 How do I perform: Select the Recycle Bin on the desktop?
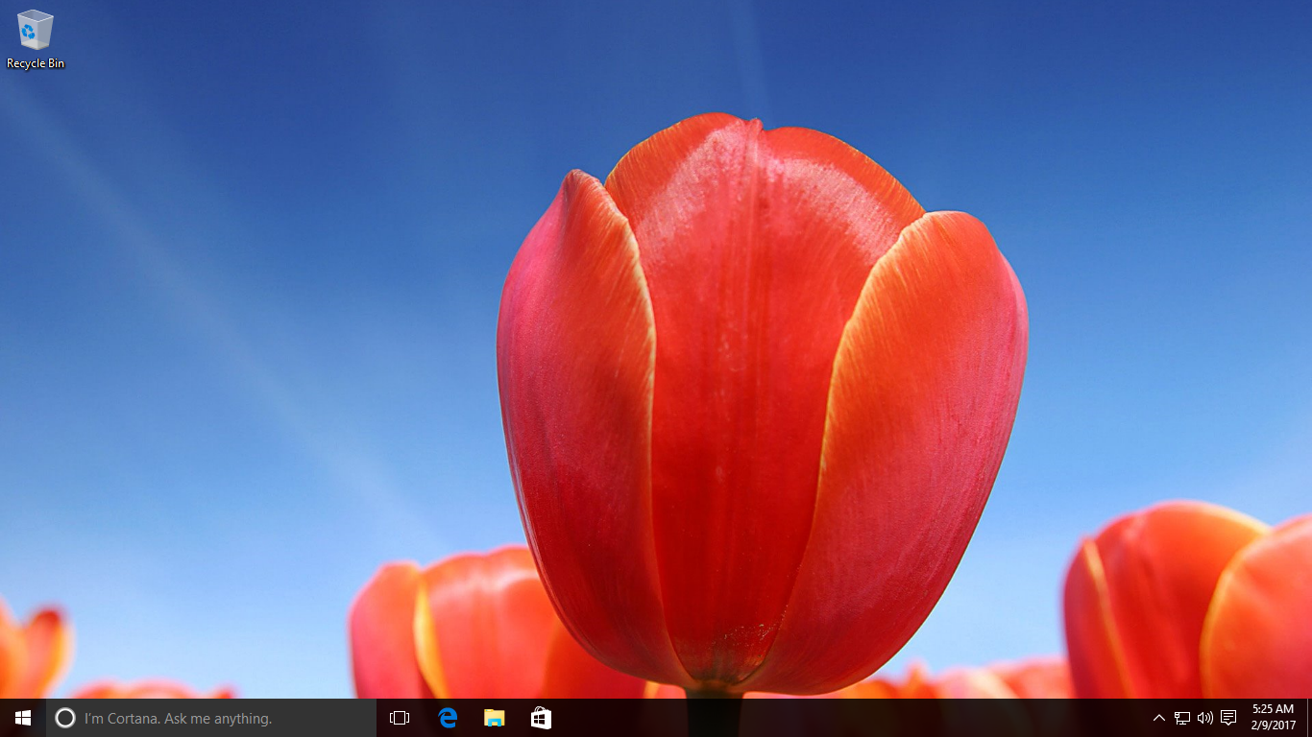tap(35, 31)
